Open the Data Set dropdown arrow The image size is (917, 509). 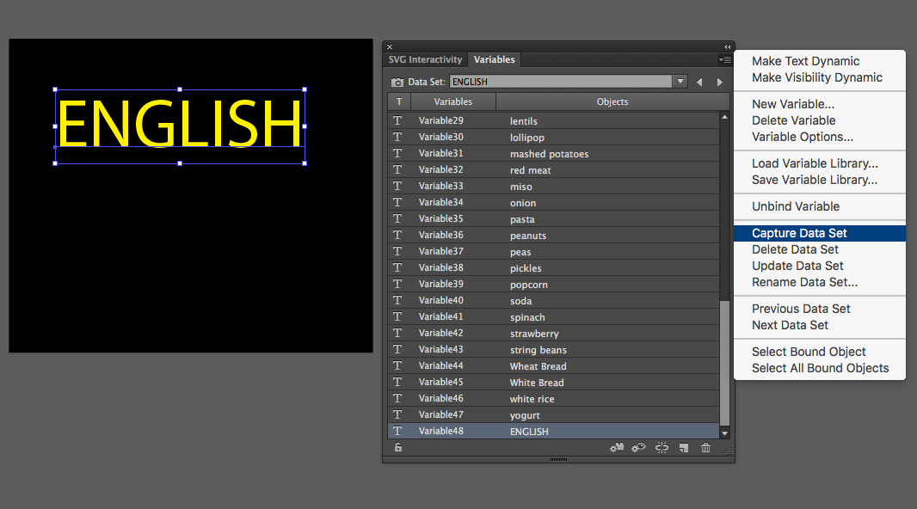click(680, 82)
